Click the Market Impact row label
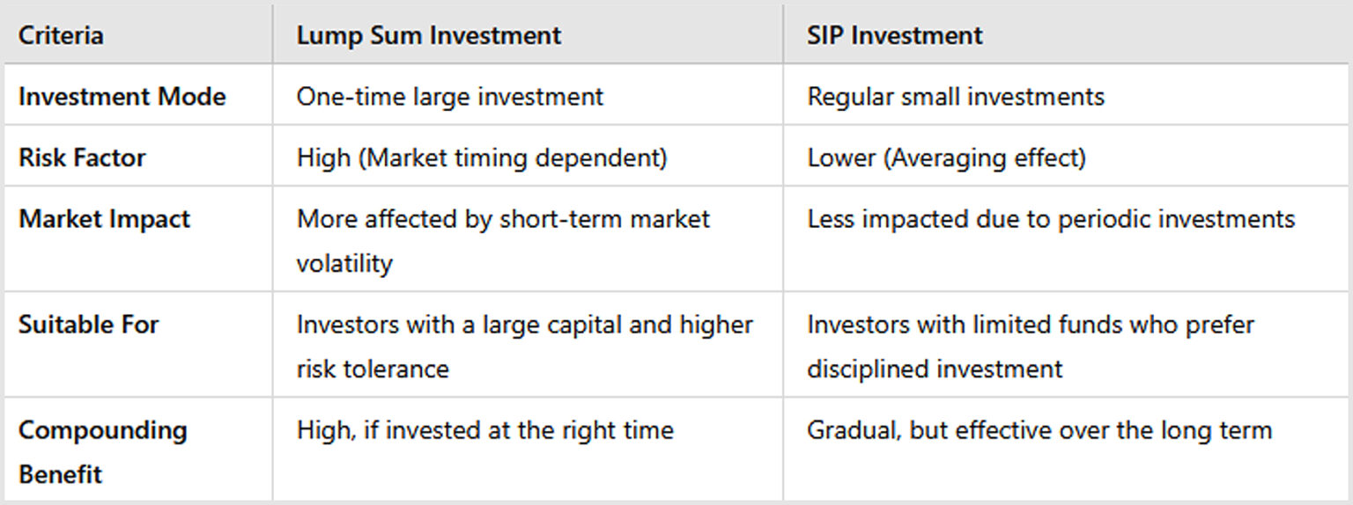This screenshot has width=1353, height=505. pyautogui.click(x=104, y=219)
